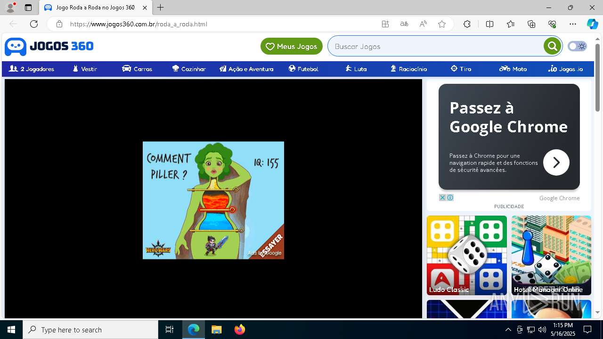603x339 pixels.
Task: Open the Ação e Aventura category
Action: coord(246,69)
